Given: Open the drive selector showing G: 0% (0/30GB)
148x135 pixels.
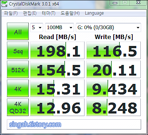Looking at the screenshot, I should (108, 27).
